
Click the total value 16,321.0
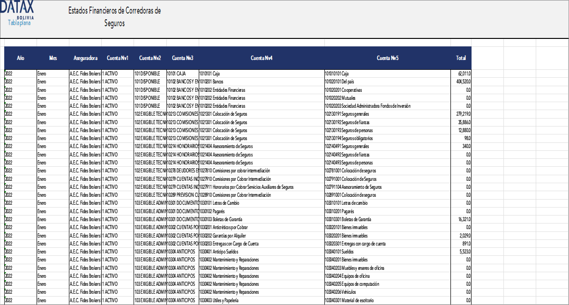point(461,219)
